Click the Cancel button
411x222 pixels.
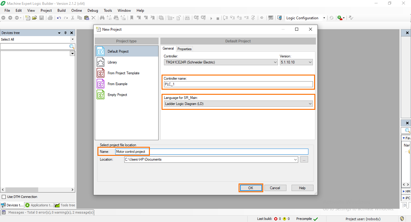pos(275,188)
